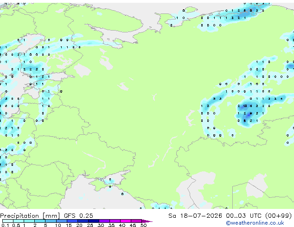Select legend swatch between 30 and 35
The width and height of the screenshot is (294, 227).
pyautogui.click(x=104, y=221)
